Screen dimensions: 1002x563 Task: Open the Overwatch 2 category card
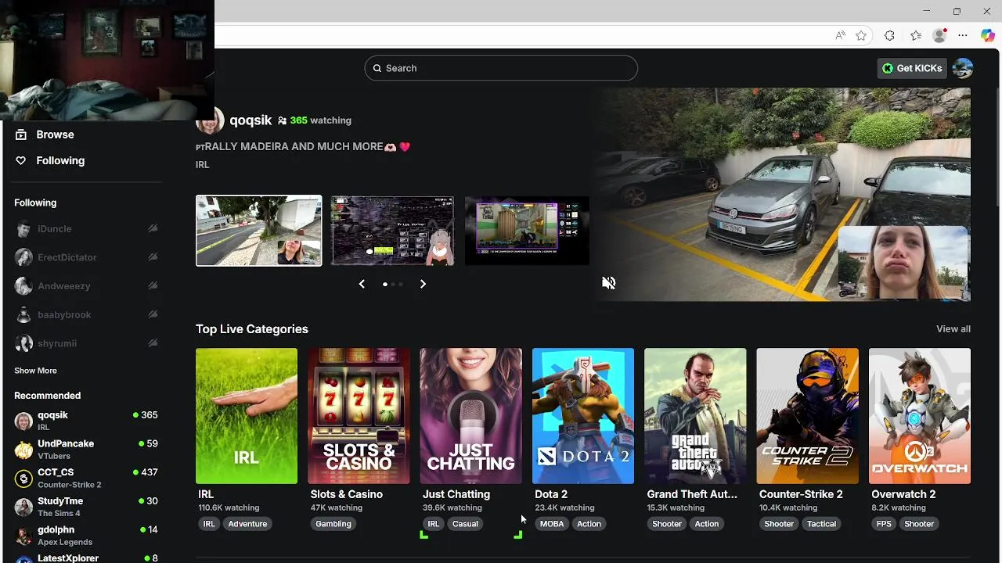920,416
